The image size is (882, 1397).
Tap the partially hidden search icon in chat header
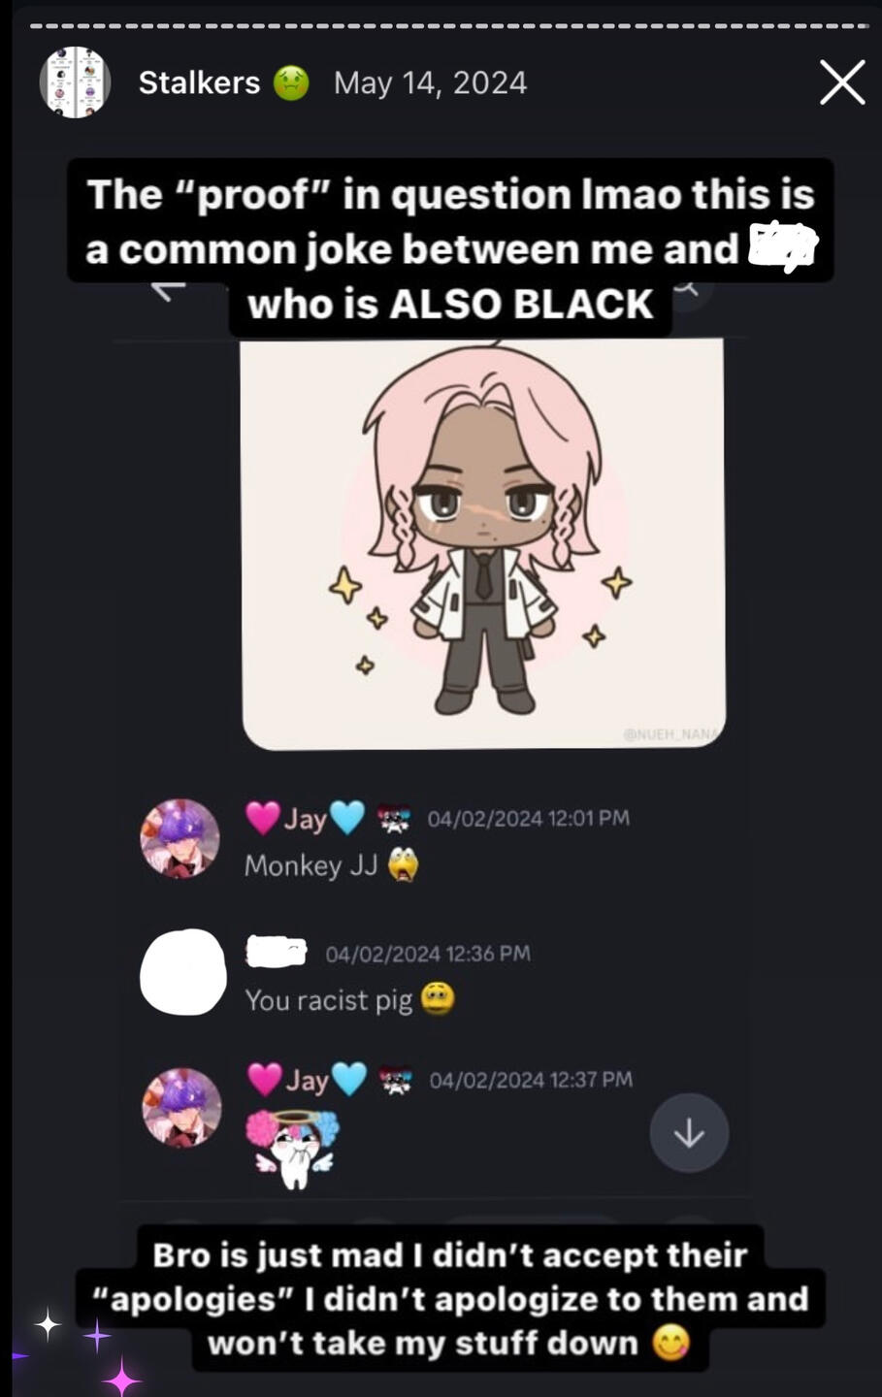687,288
